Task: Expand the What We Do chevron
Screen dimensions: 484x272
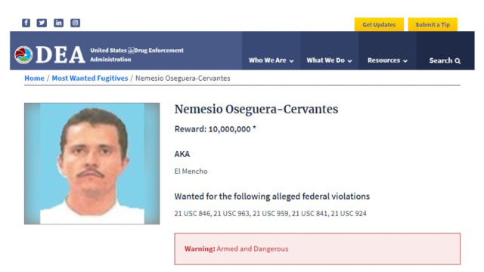Action: pos(349,61)
